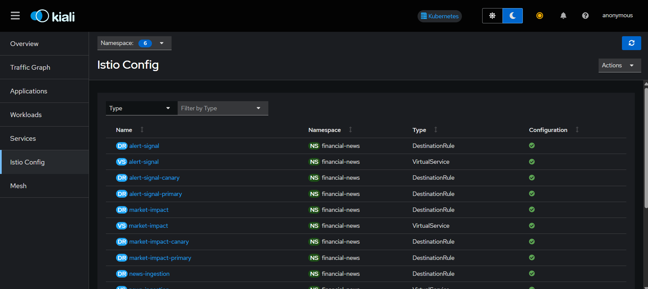Click the Kiali logo
Image resolution: width=648 pixels, height=289 pixels.
[x=53, y=16]
